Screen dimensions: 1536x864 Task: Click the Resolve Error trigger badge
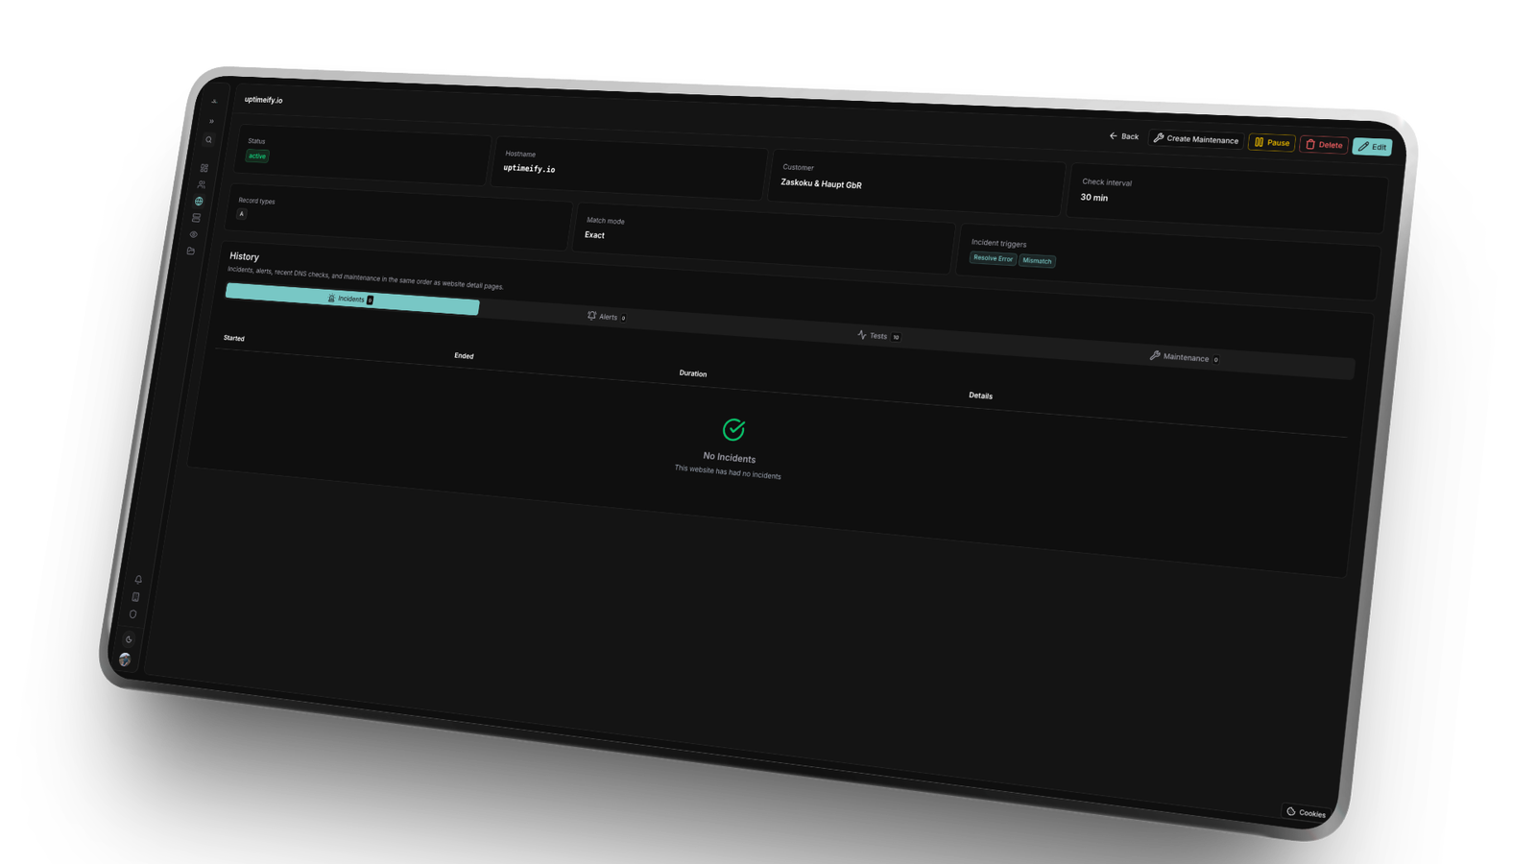pyautogui.click(x=993, y=258)
